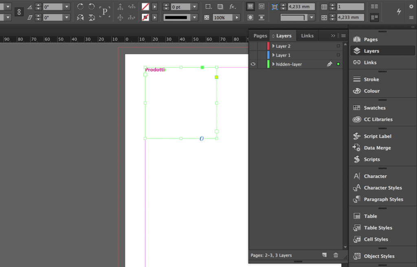Image resolution: width=417 pixels, height=267 pixels.
Task: Open the stroke weight 0 pt dropdown
Action: tap(195, 6)
